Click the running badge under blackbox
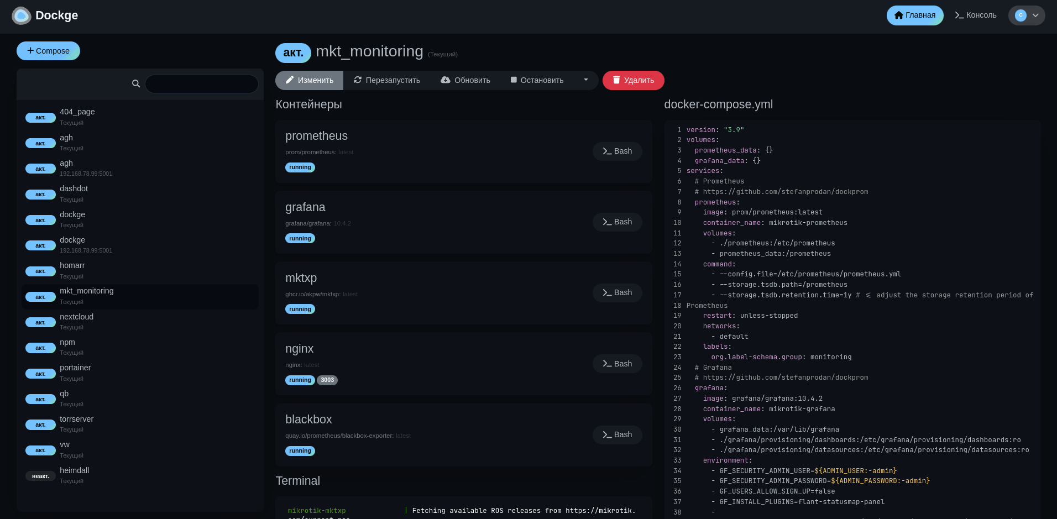Viewport: 1057px width, 519px height. click(300, 451)
